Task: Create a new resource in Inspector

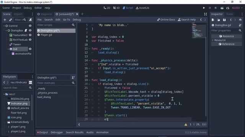Action: 213,20
